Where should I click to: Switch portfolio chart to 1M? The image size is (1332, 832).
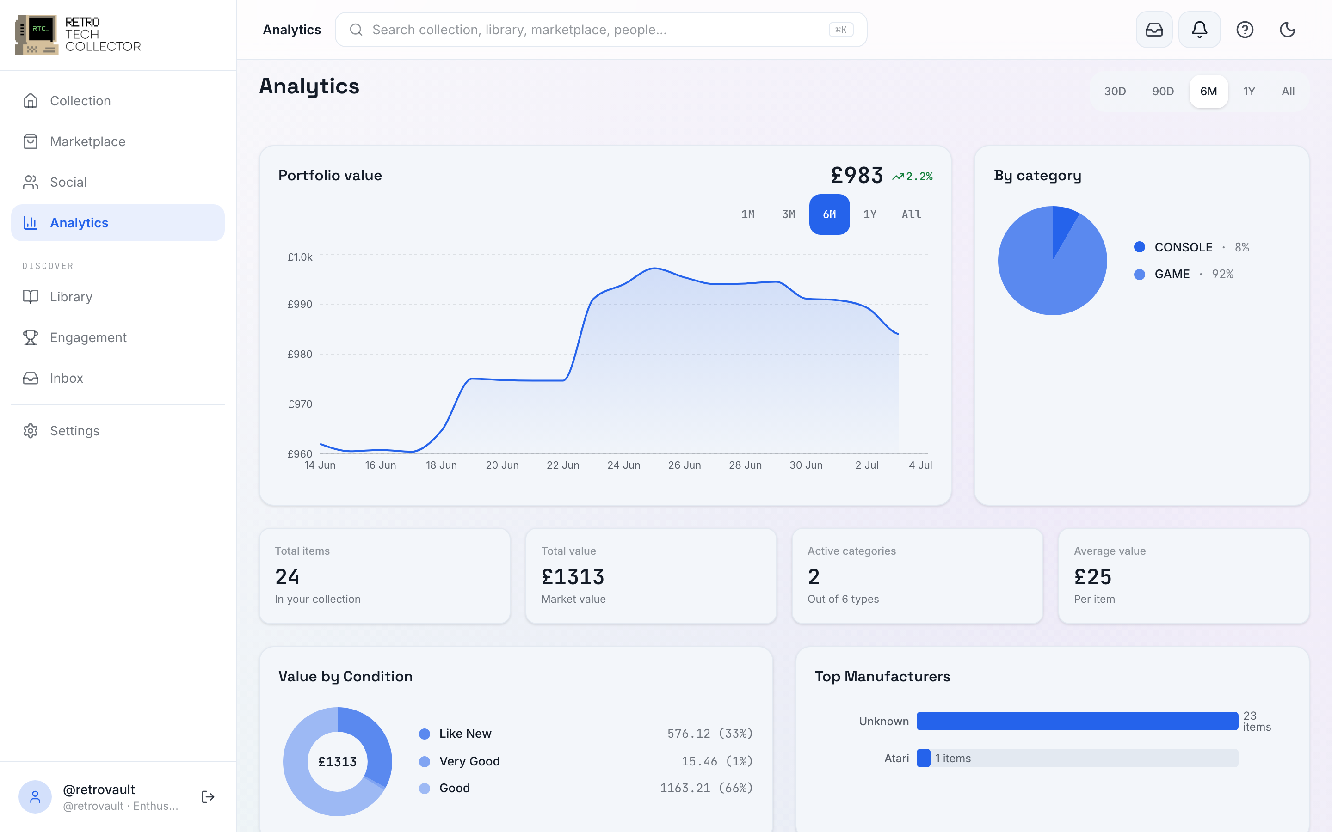pyautogui.click(x=748, y=214)
